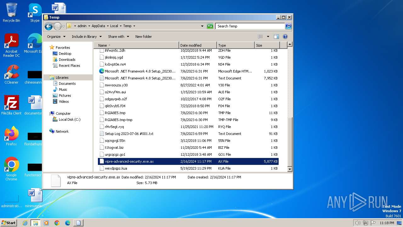Click the Skype desktop icon
Viewport: 403px width, 227px height.
[35, 13]
